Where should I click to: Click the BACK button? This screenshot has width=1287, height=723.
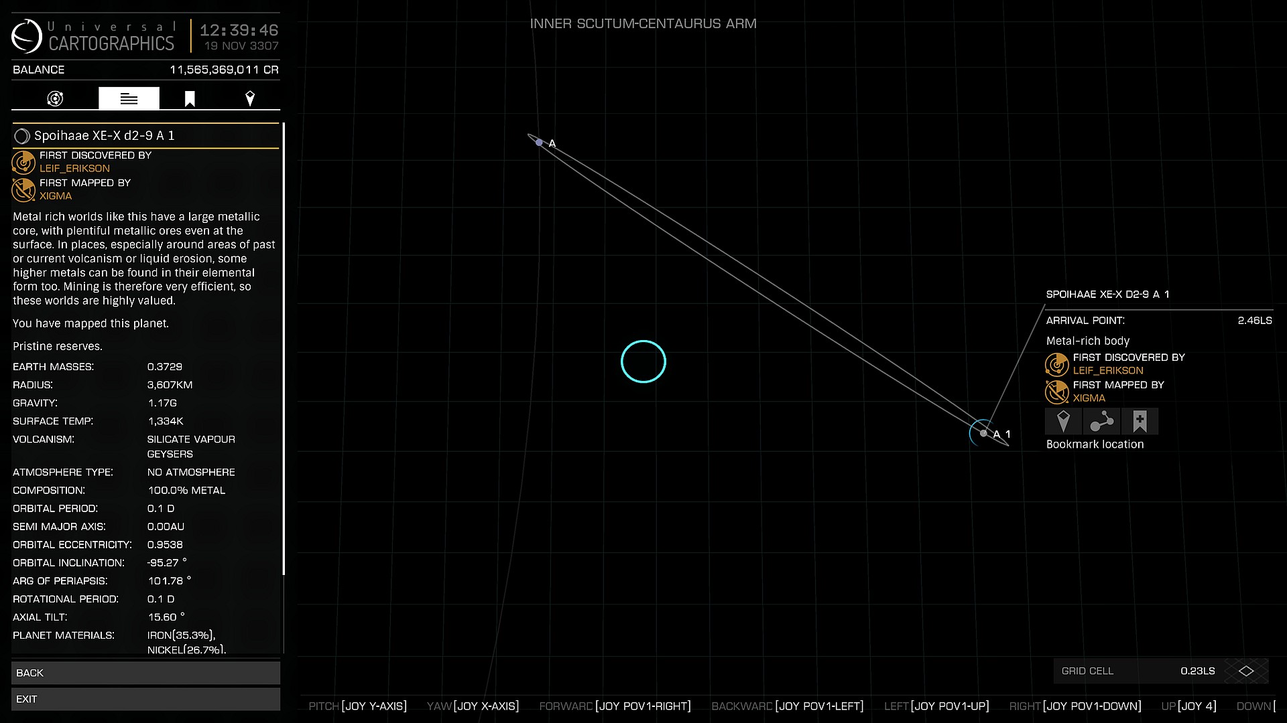[x=145, y=673]
